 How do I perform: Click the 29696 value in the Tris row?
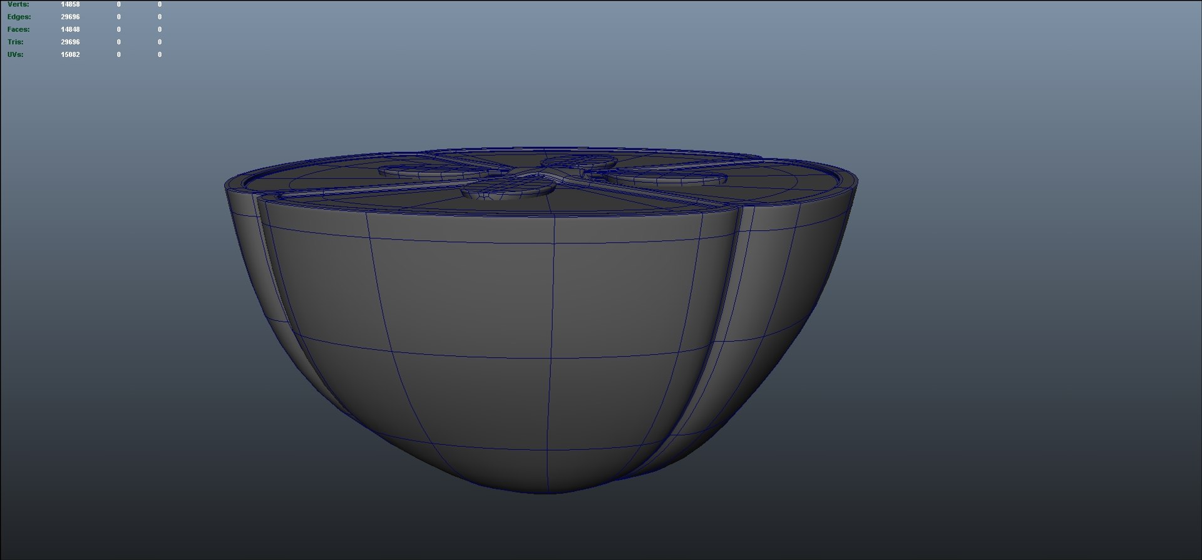[70, 42]
